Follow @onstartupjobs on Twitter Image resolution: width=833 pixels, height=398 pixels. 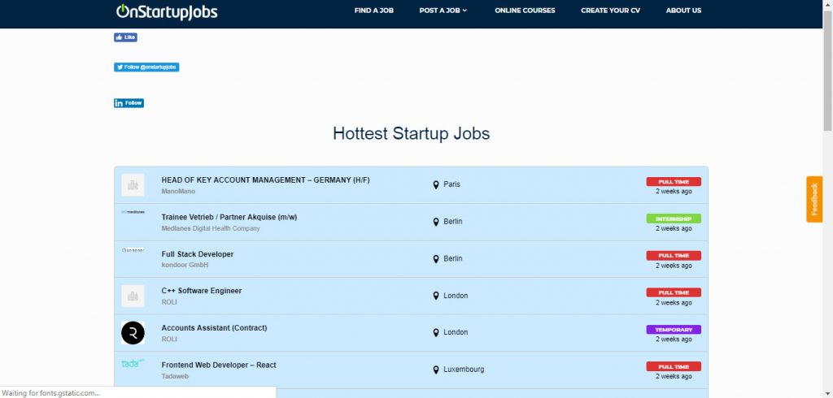click(146, 67)
